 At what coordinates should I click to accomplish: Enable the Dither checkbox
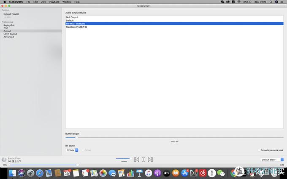(83, 150)
